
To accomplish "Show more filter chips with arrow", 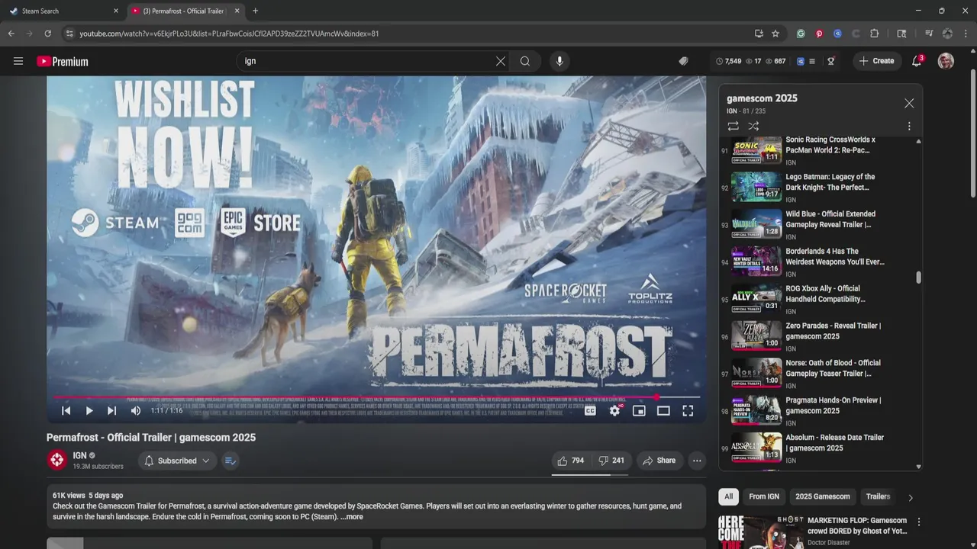I will pyautogui.click(x=910, y=497).
